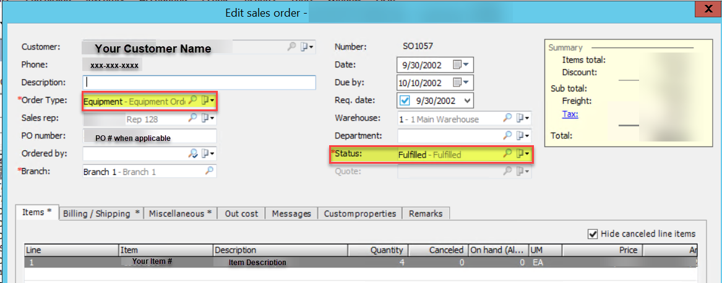Click the UM column header
The width and height of the screenshot is (722, 283).
[x=545, y=250]
